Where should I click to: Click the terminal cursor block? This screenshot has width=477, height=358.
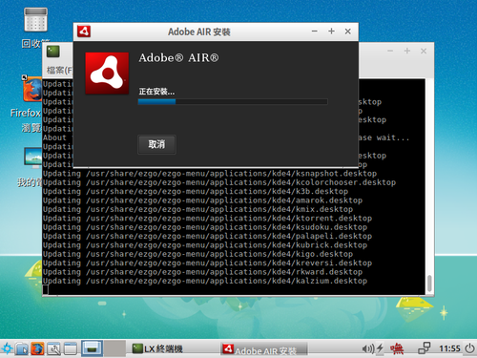(46, 289)
